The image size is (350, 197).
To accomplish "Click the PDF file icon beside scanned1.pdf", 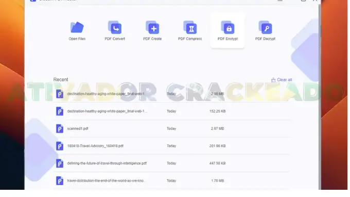I will coord(60,128).
